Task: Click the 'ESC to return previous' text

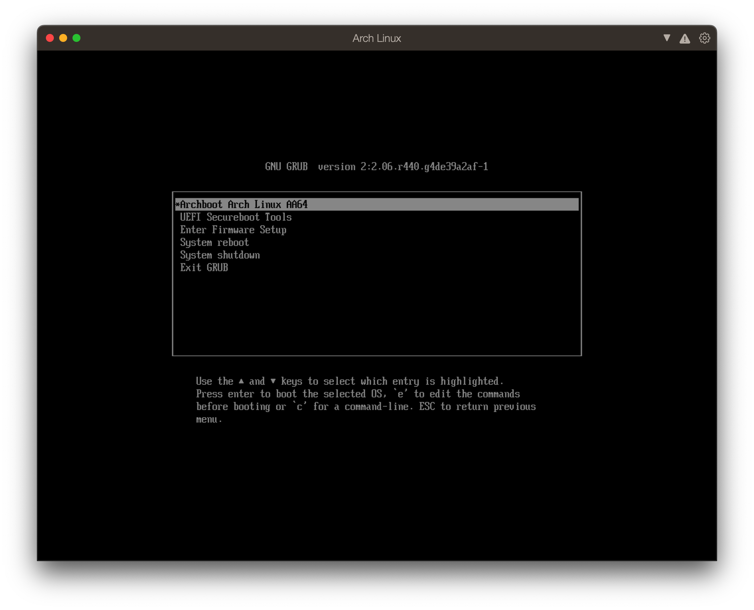Action: [x=477, y=406]
